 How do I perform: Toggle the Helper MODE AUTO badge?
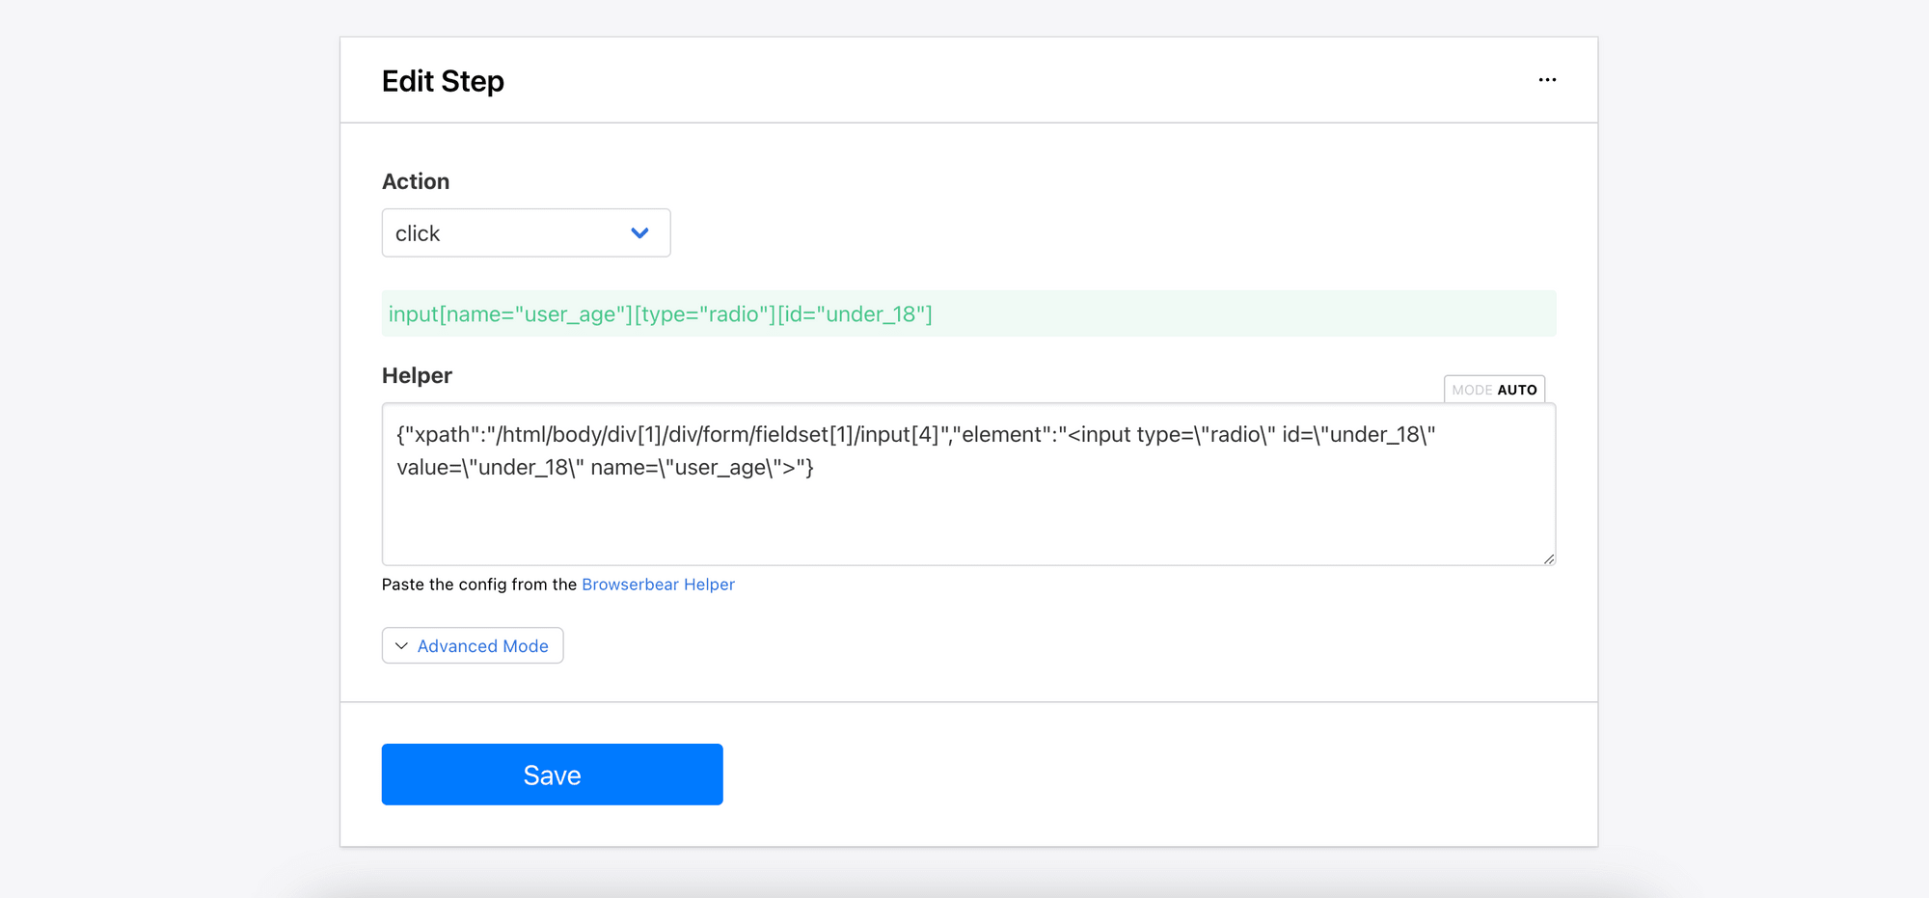point(1495,389)
